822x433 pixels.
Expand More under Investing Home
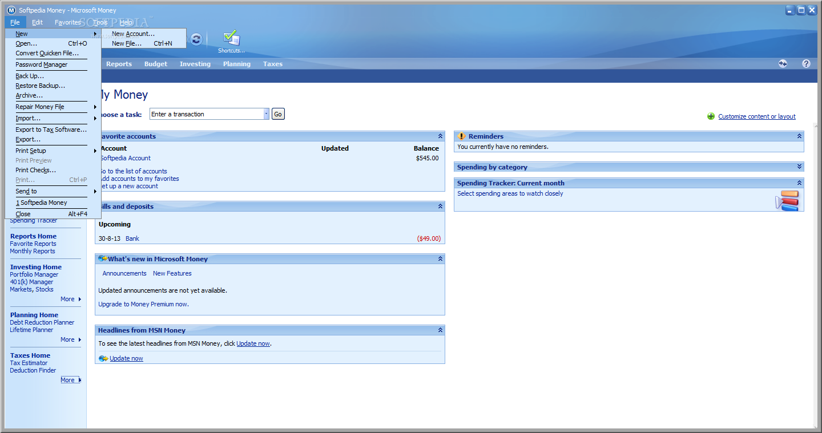(x=71, y=299)
